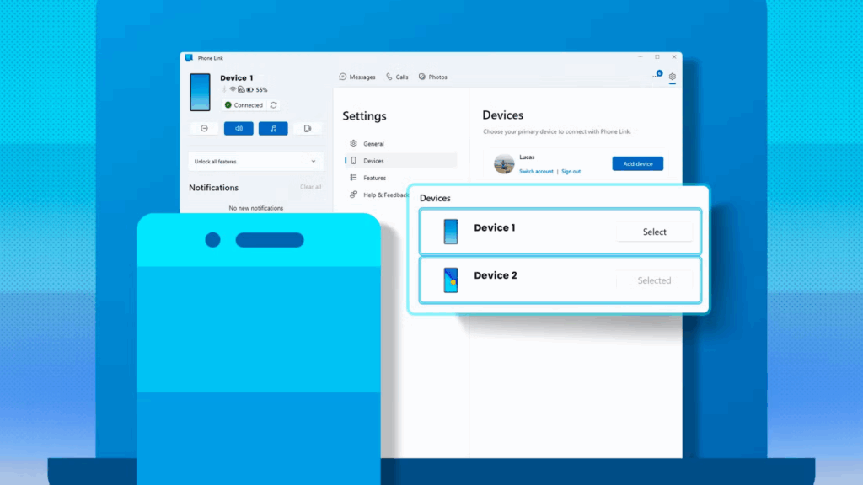Minimize the Phone Link window

[641, 57]
